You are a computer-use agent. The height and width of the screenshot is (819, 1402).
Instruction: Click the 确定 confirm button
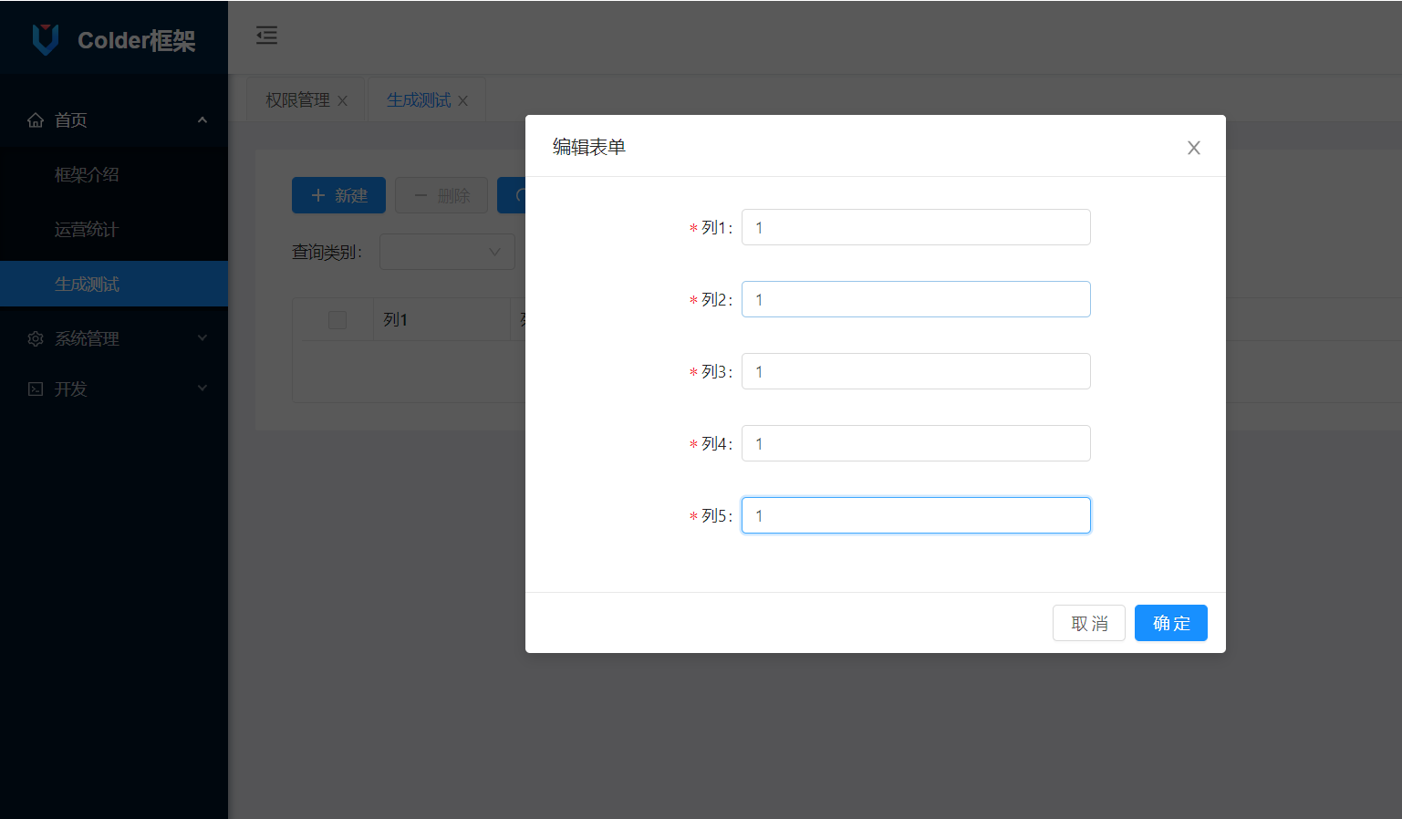pyautogui.click(x=1170, y=623)
